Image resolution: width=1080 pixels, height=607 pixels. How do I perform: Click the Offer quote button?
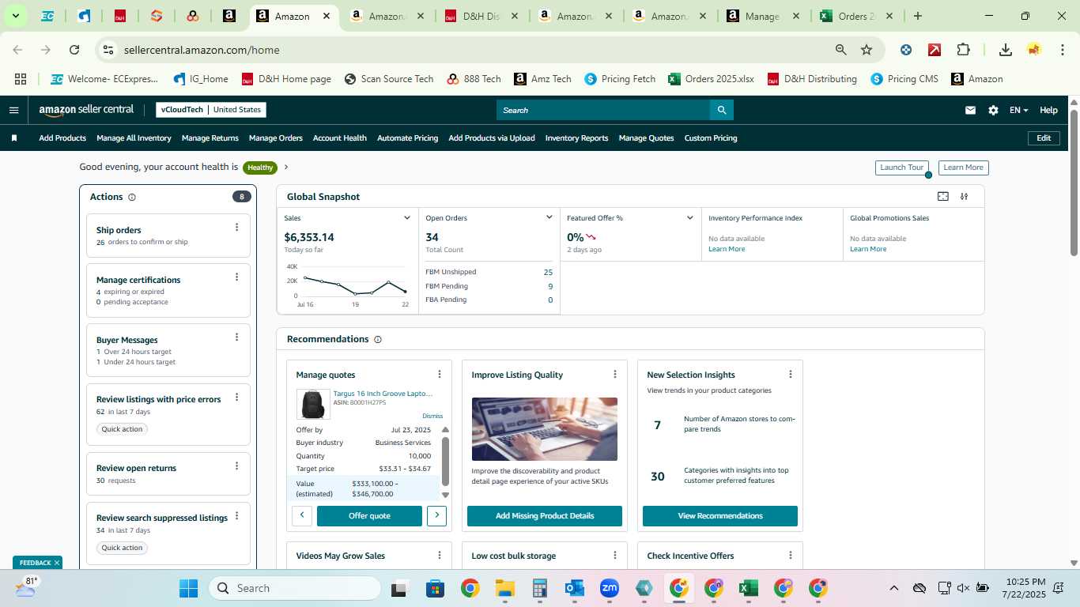(369, 516)
